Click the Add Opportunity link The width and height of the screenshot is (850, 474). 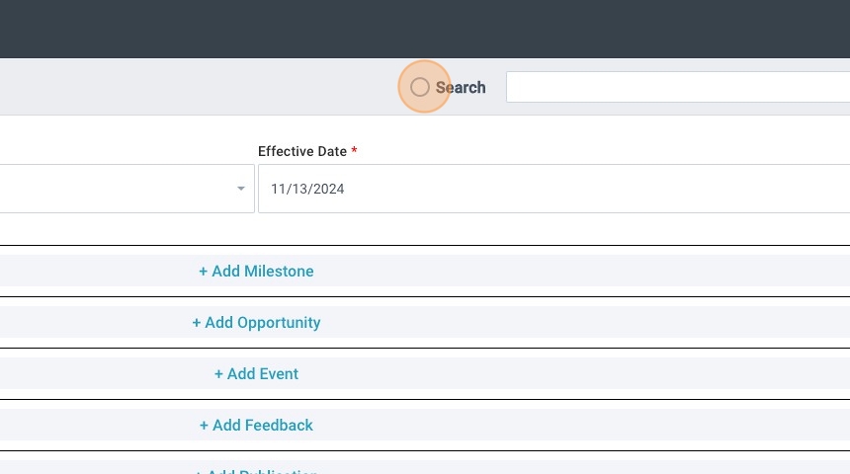tap(256, 323)
